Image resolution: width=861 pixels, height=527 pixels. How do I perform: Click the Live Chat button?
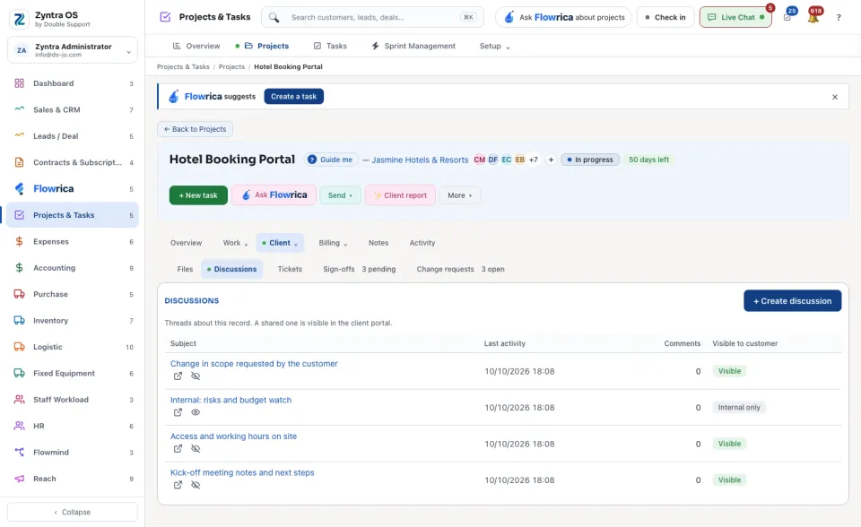coord(735,18)
